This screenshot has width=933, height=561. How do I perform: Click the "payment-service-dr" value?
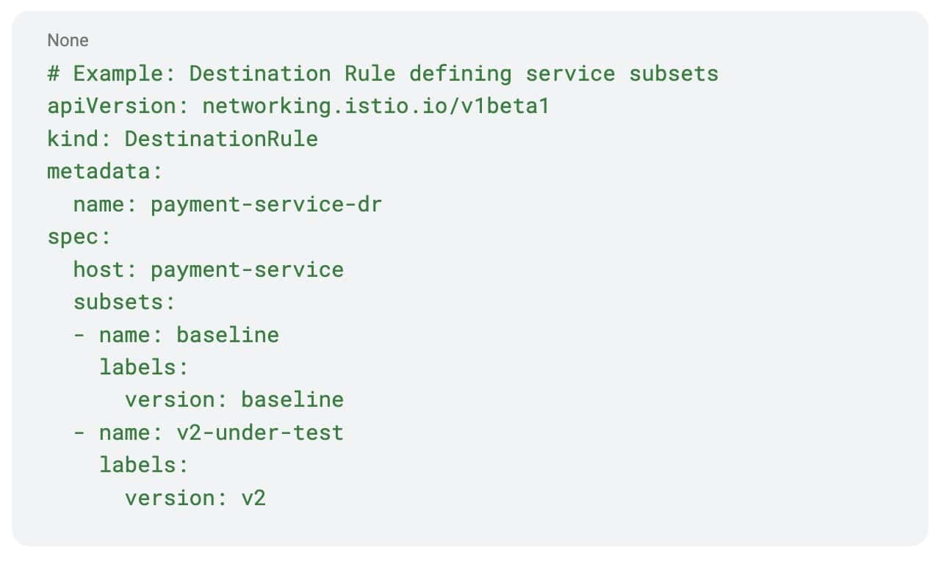click(x=266, y=204)
